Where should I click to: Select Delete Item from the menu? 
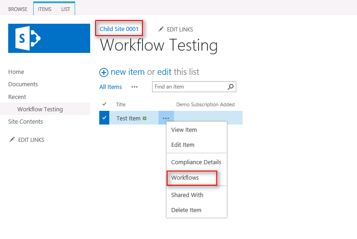186,210
